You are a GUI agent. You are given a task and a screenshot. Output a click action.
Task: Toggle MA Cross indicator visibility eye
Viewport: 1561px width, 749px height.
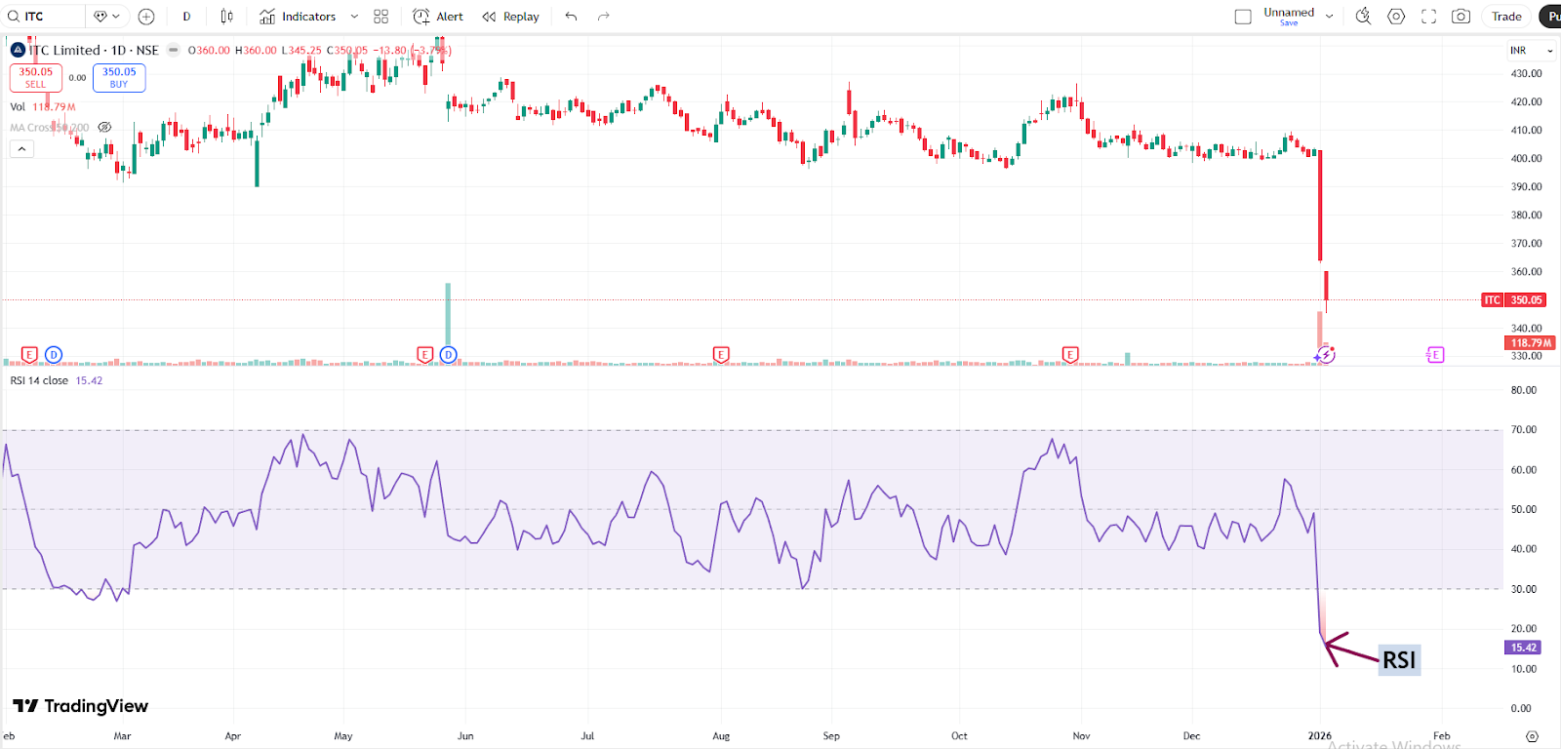click(104, 128)
